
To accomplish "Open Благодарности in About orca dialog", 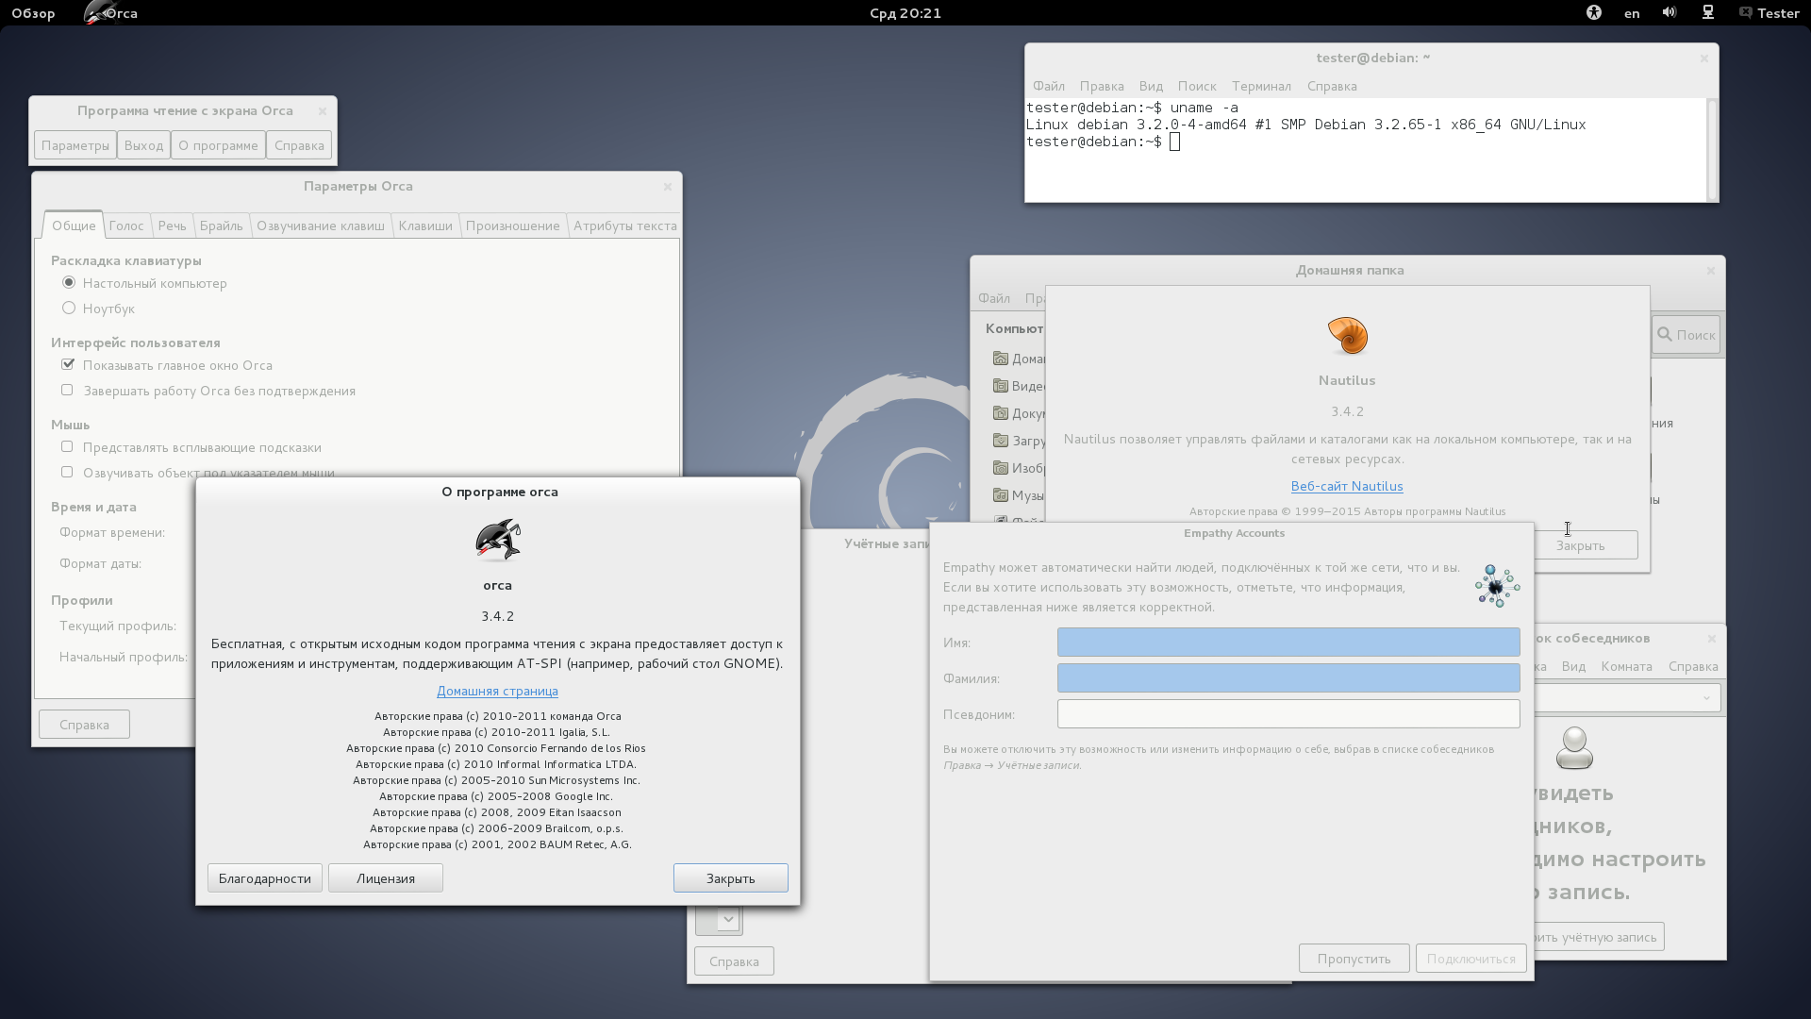I will tap(265, 878).
